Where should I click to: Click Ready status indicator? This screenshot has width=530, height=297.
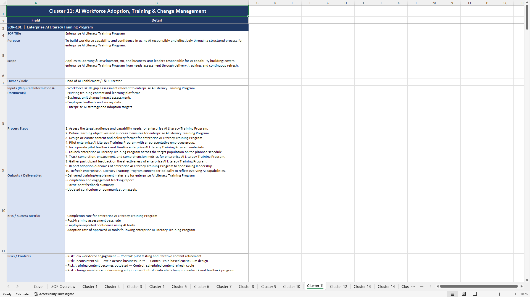click(7, 294)
